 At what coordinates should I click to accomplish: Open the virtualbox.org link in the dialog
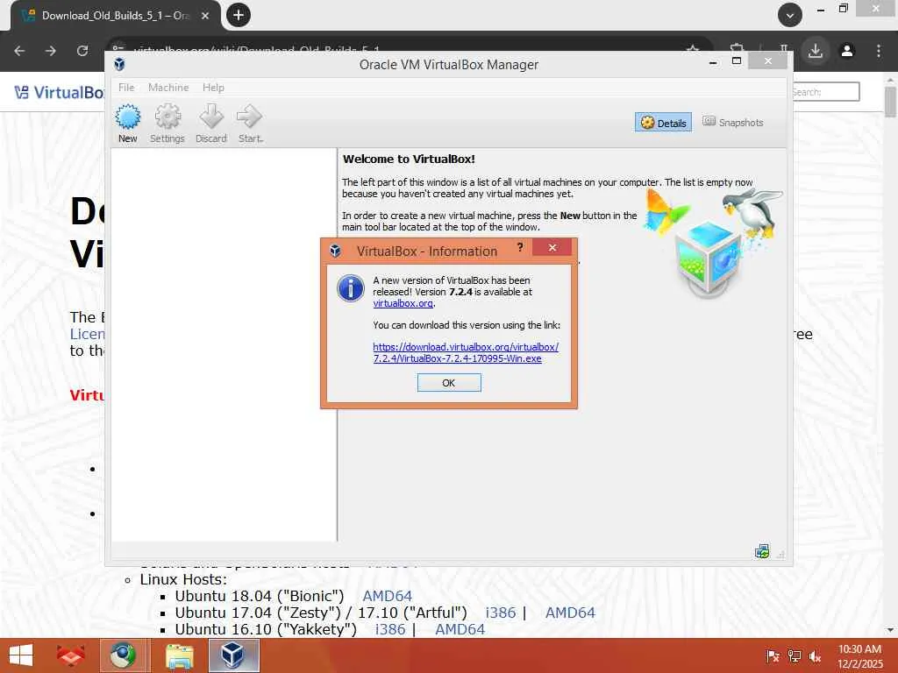coord(403,303)
